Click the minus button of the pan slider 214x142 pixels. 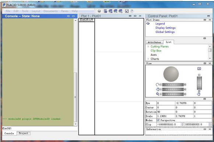pyautogui.click(x=161, y=89)
